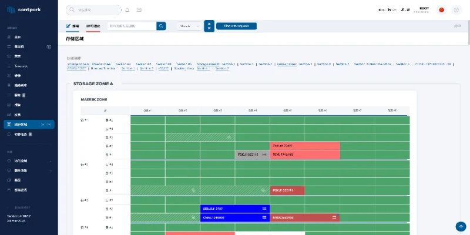Click the global search field at top

tap(94, 10)
